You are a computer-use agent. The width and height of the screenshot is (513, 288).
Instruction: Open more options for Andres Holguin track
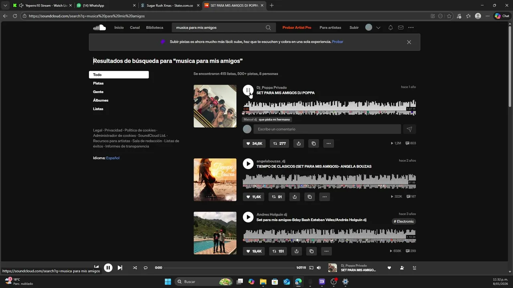pos(327,251)
